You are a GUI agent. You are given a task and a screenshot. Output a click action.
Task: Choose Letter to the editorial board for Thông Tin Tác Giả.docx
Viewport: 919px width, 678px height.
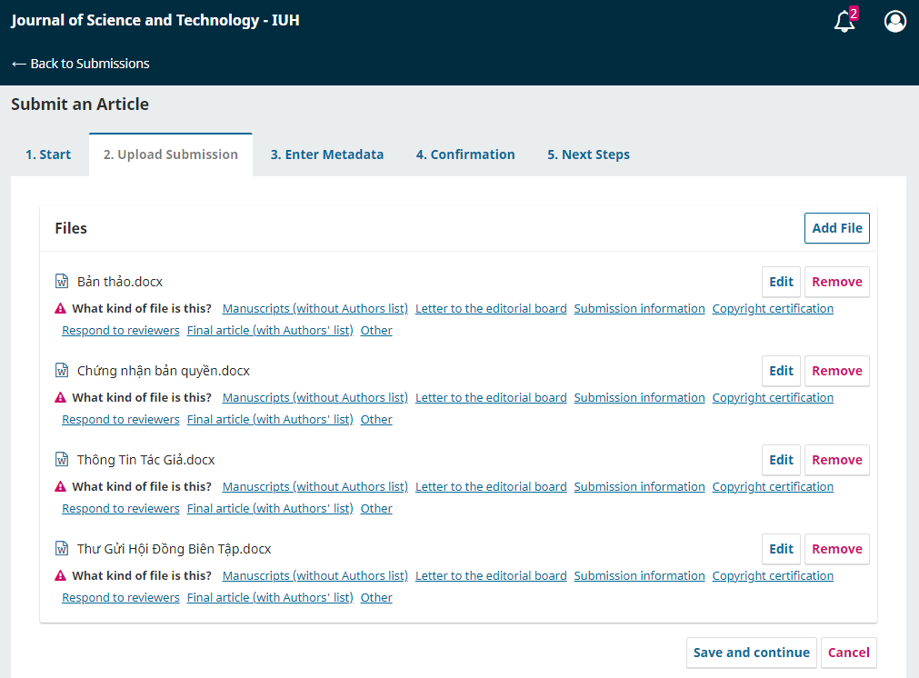[x=491, y=486]
